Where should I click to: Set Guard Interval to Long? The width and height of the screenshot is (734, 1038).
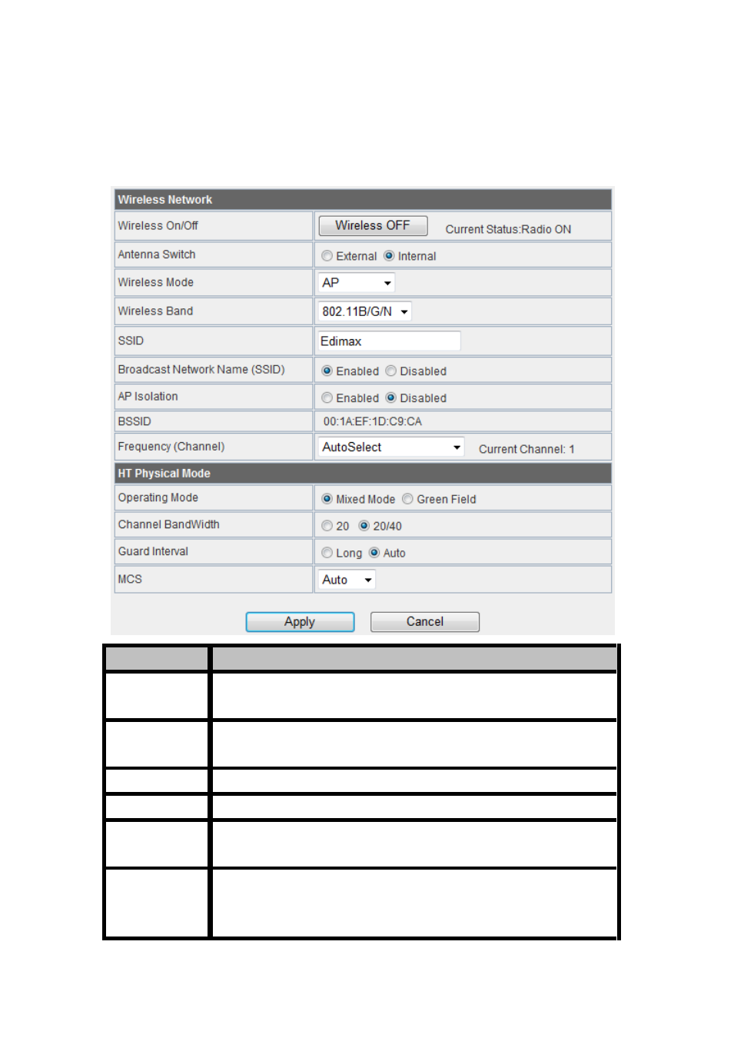point(327,553)
